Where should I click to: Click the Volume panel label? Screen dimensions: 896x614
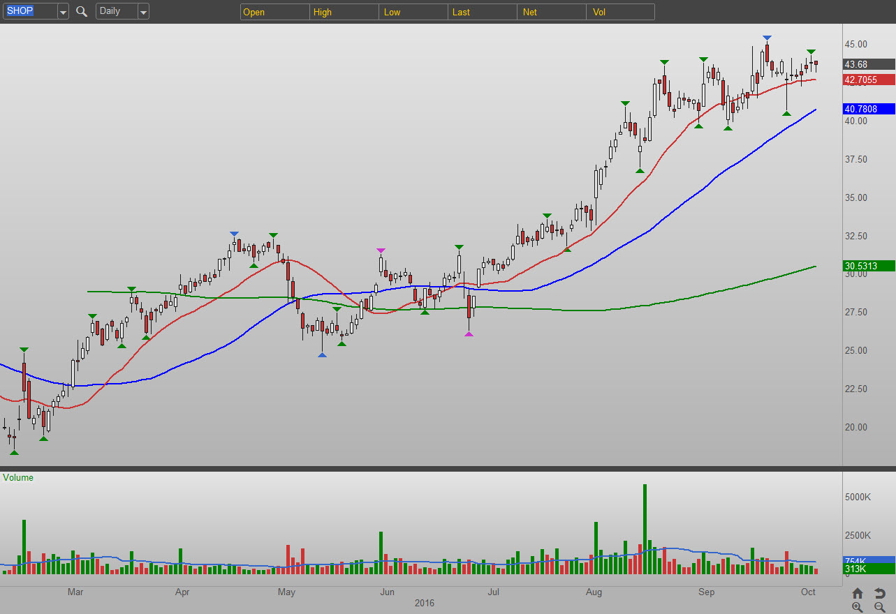pyautogui.click(x=18, y=478)
